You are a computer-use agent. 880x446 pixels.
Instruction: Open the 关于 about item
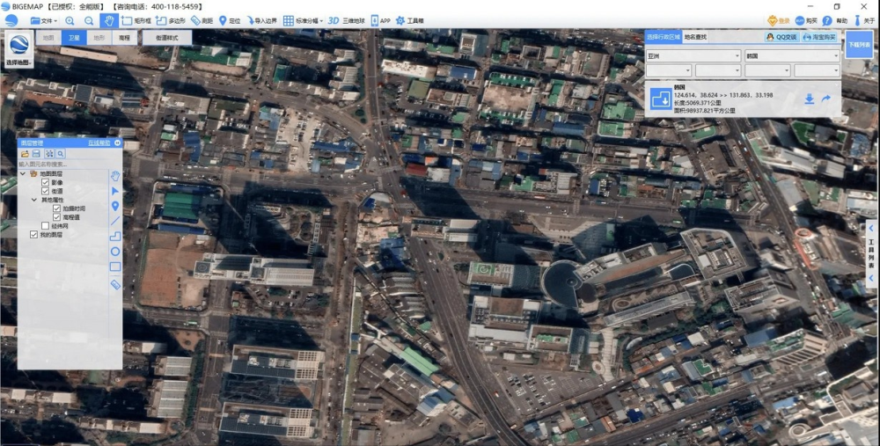[864, 21]
